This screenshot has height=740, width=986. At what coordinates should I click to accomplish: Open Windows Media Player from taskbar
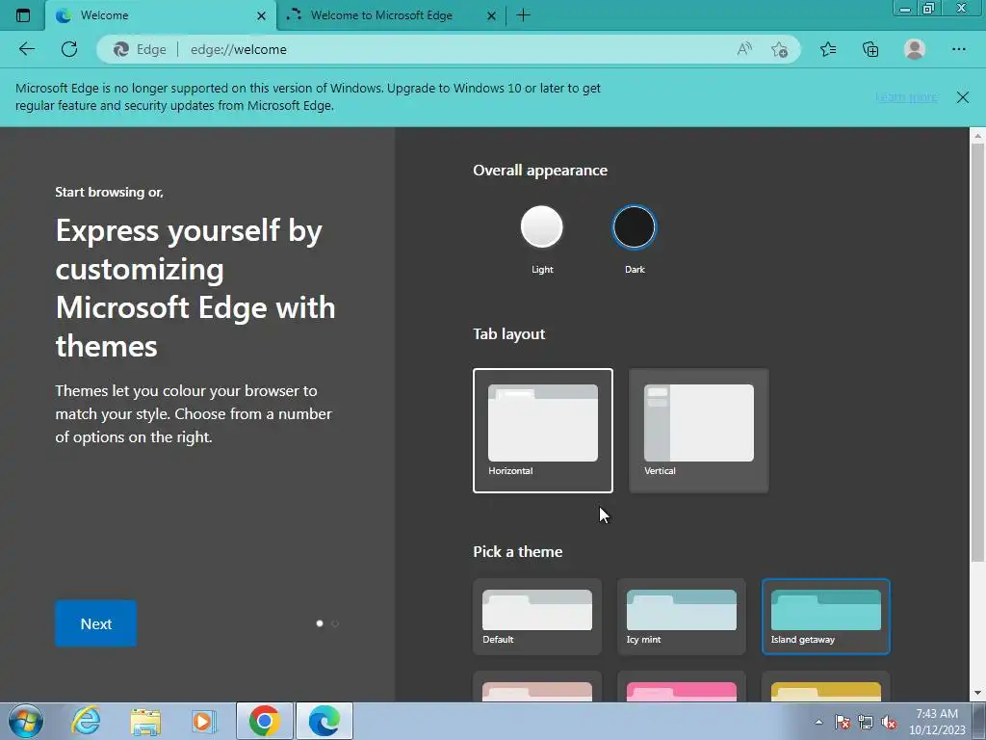pyautogui.click(x=203, y=721)
